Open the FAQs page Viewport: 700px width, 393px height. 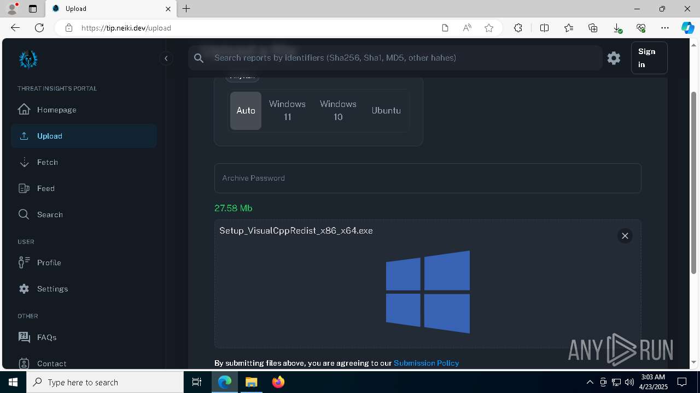84,337
